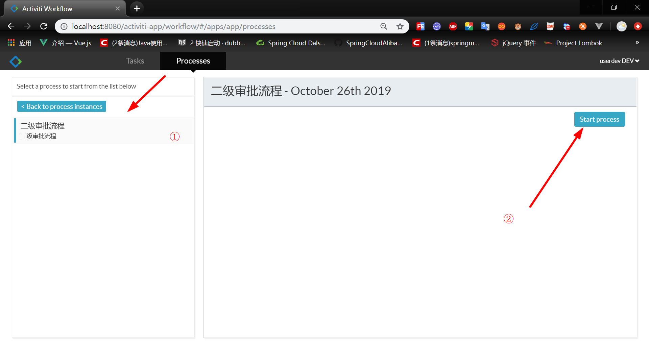Open the ABP ad blocker extension

click(453, 26)
